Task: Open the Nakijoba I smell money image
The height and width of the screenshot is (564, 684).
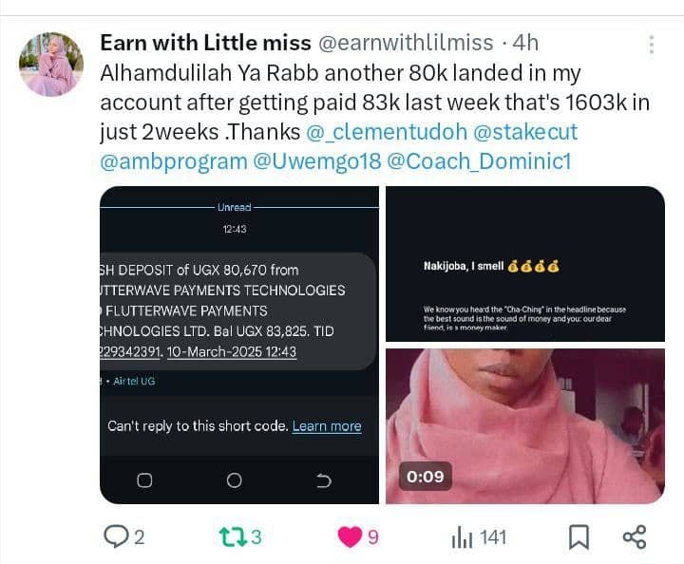Action: point(525,264)
